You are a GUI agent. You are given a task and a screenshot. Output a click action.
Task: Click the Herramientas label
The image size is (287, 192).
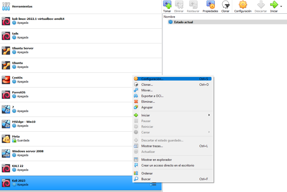22,6
